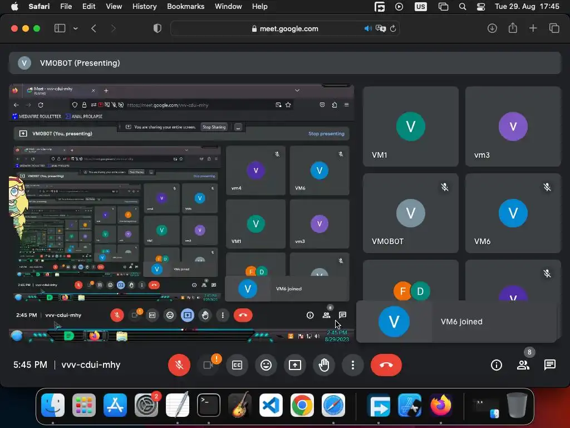
Task: Open Google Chrome from the Dock
Action: coord(302,405)
